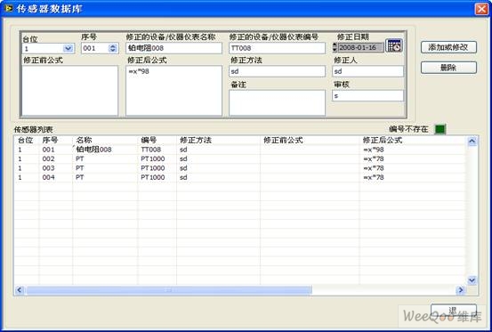Click the green 编号不存在 indicator light
Screen dimensions: 492x332
pyautogui.click(x=440, y=129)
